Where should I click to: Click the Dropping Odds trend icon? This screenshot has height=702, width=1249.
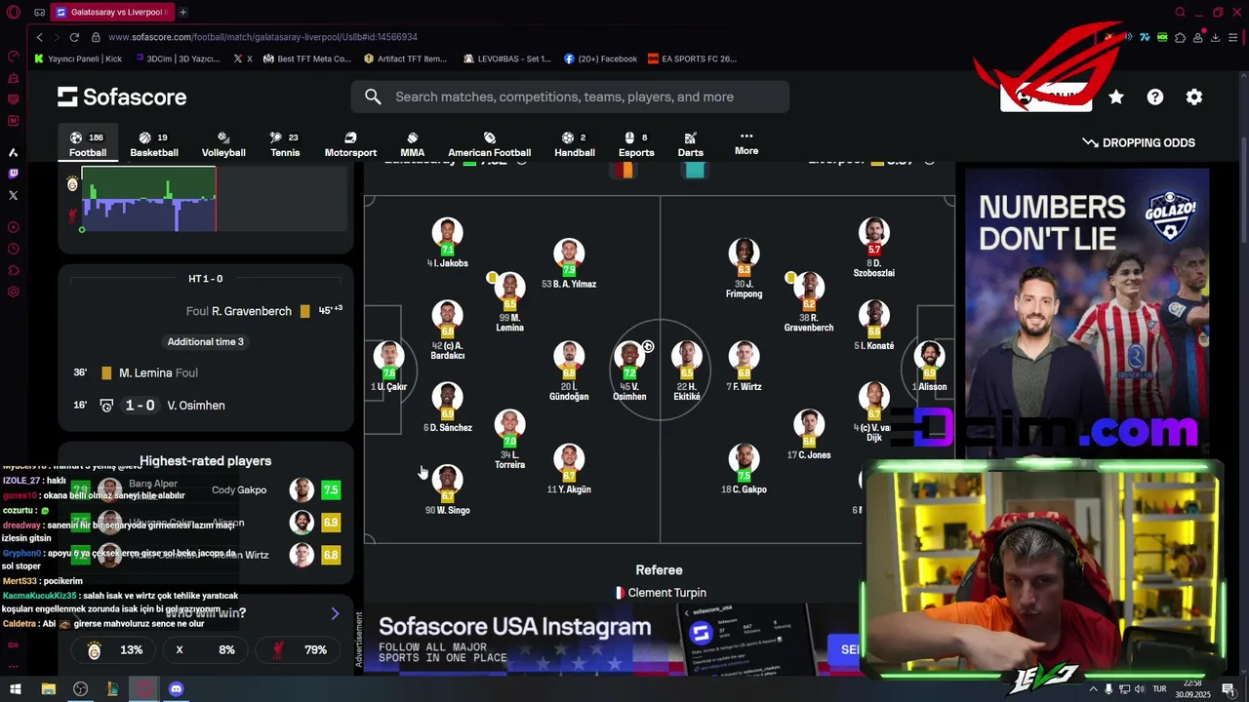coord(1090,142)
